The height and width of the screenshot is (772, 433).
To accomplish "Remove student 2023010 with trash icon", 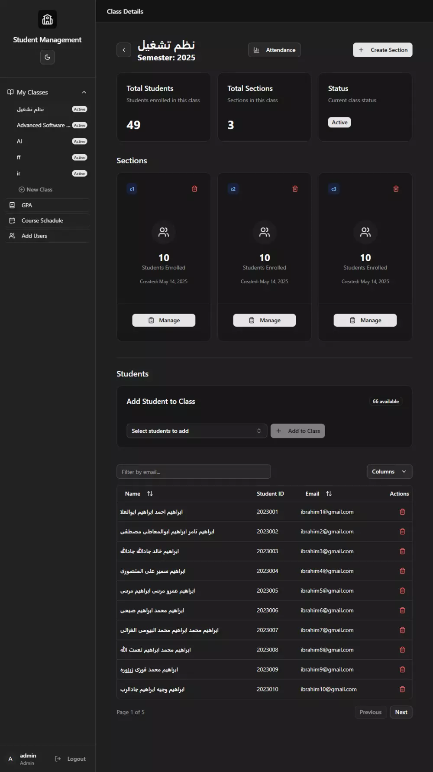I will pyautogui.click(x=402, y=689).
